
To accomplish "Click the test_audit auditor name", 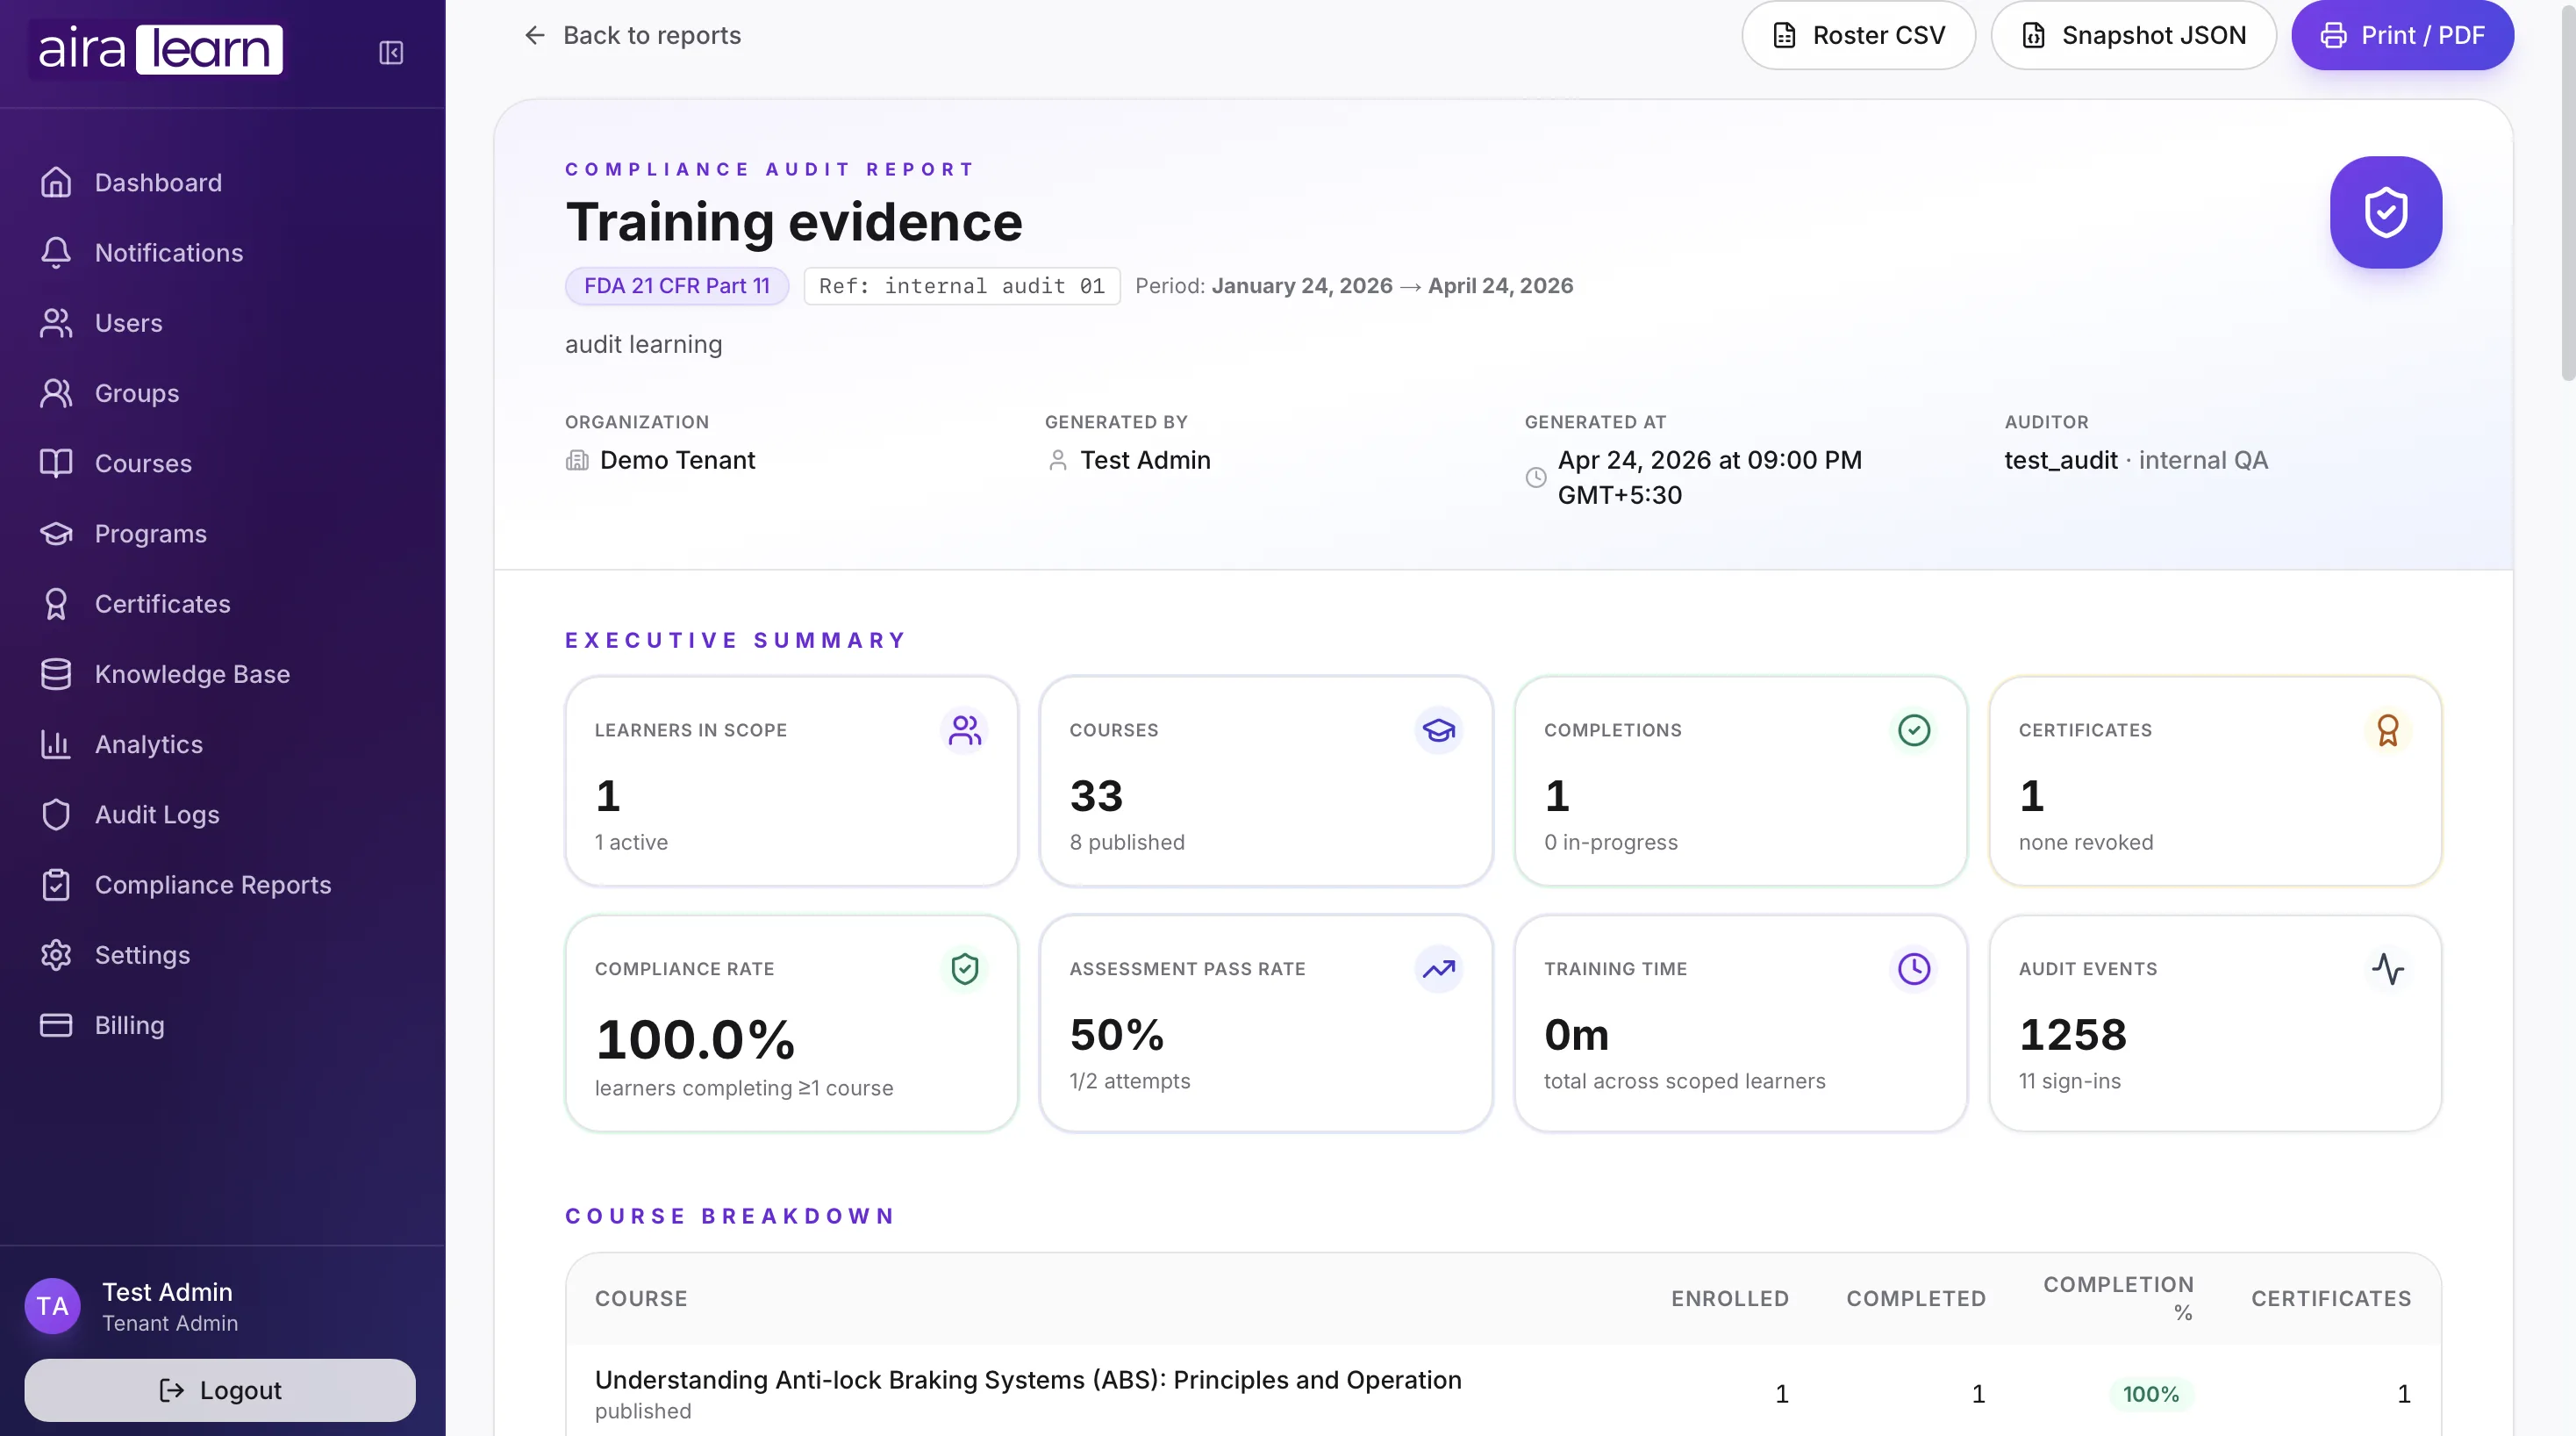I will click(x=2061, y=460).
